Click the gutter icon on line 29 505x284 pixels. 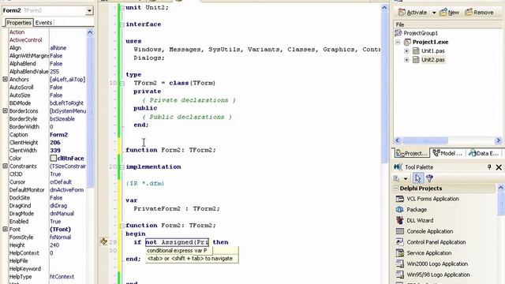(103, 241)
